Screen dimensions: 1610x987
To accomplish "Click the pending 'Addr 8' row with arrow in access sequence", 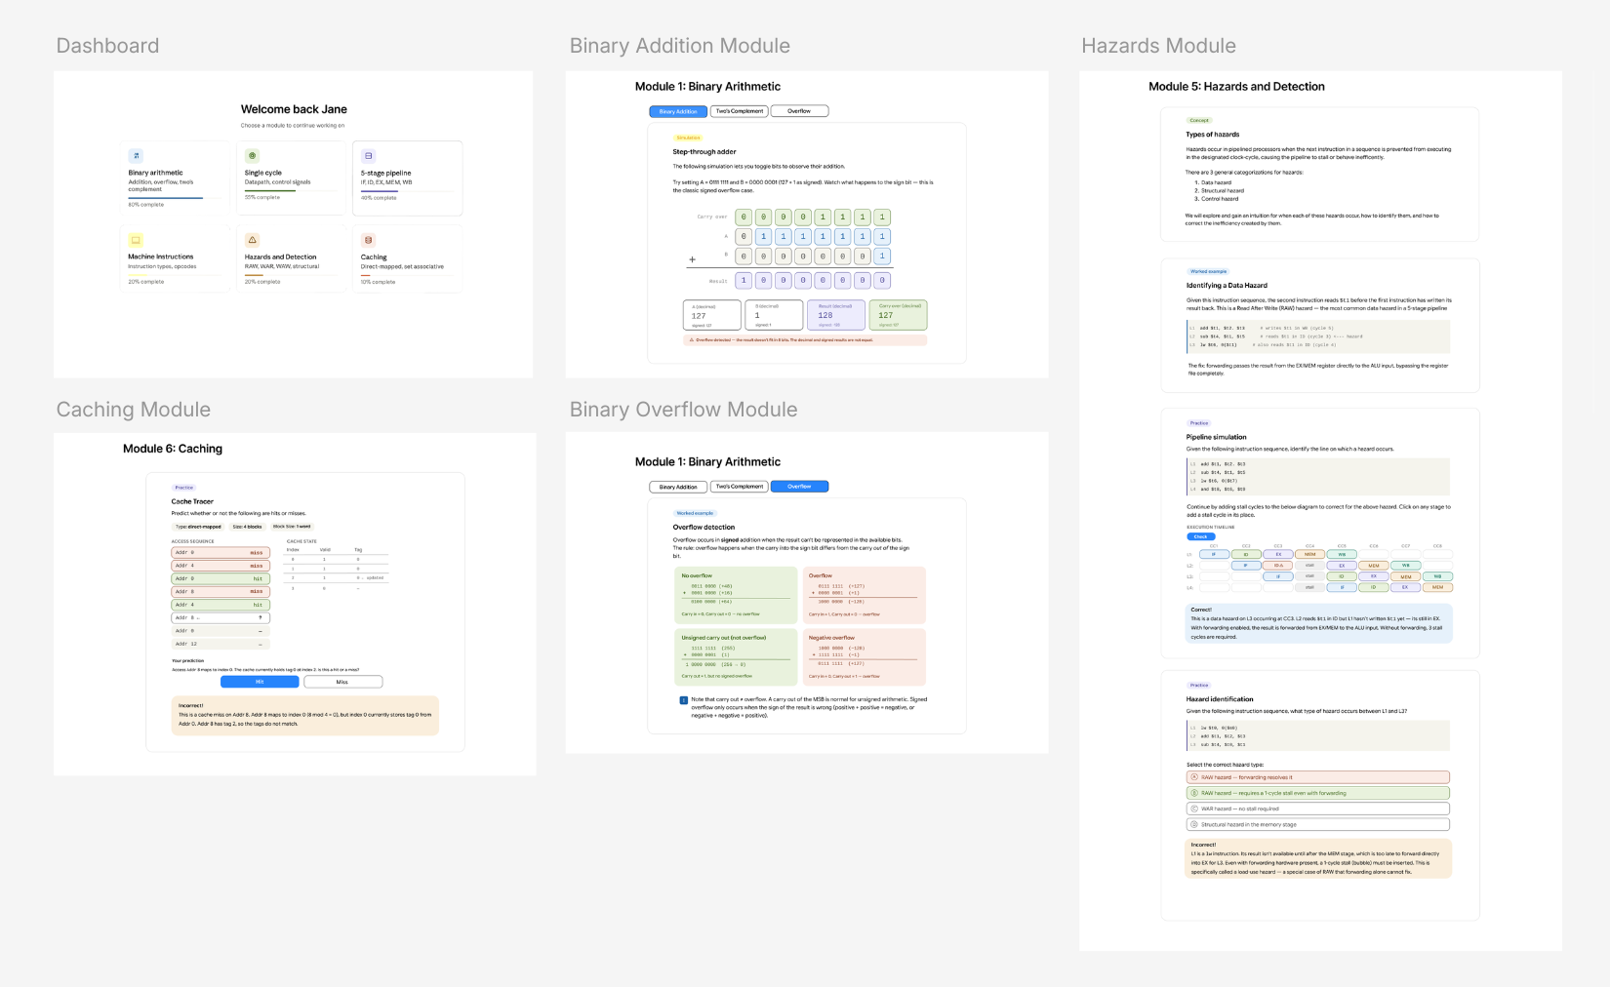I will tap(221, 617).
